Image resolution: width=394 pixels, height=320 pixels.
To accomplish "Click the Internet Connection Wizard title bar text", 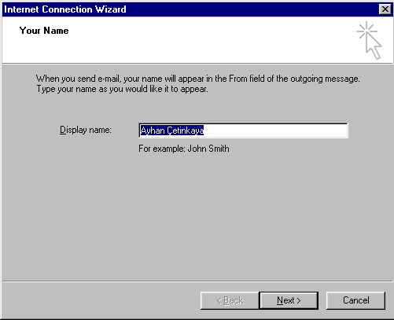I will [65, 9].
